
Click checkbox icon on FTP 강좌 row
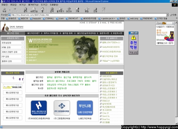click(x=22, y=56)
